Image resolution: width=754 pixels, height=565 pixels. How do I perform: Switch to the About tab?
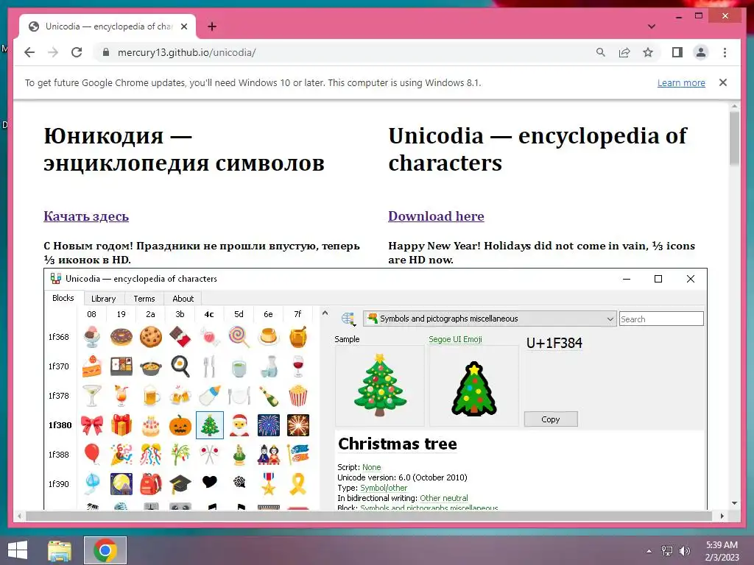coord(183,299)
